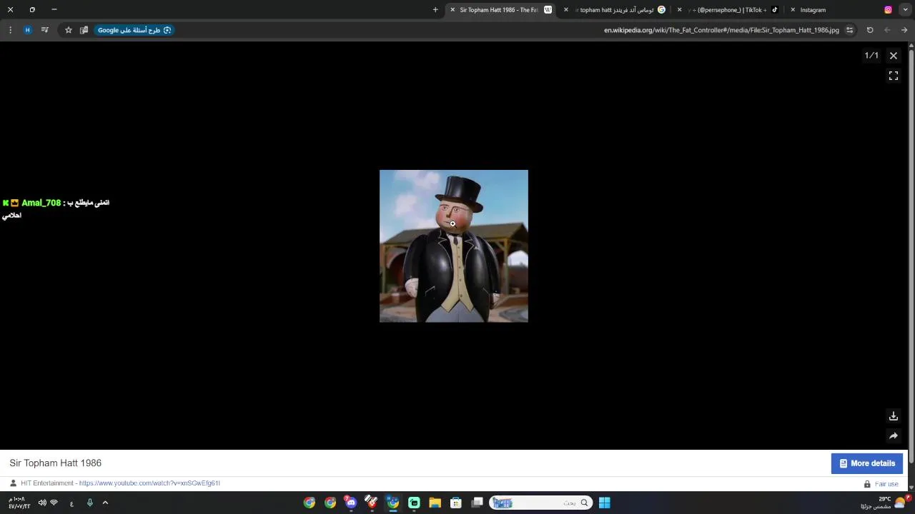Open a new browser tab
This screenshot has width=915, height=514.
point(435,10)
